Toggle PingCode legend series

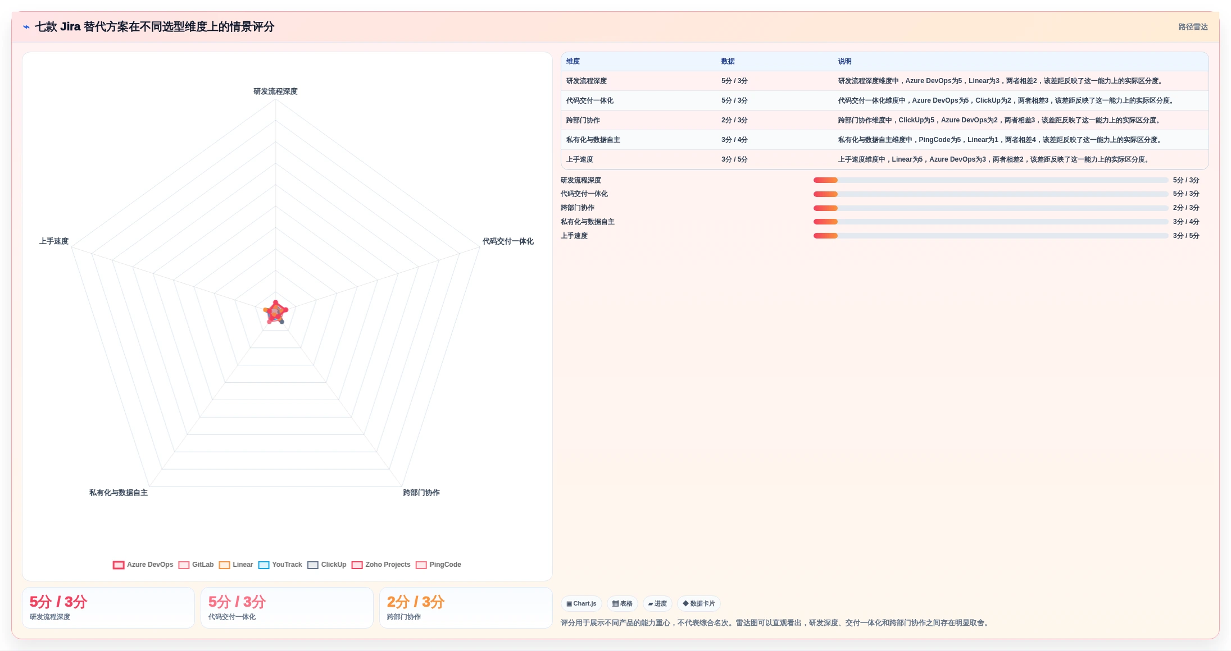[438, 565]
